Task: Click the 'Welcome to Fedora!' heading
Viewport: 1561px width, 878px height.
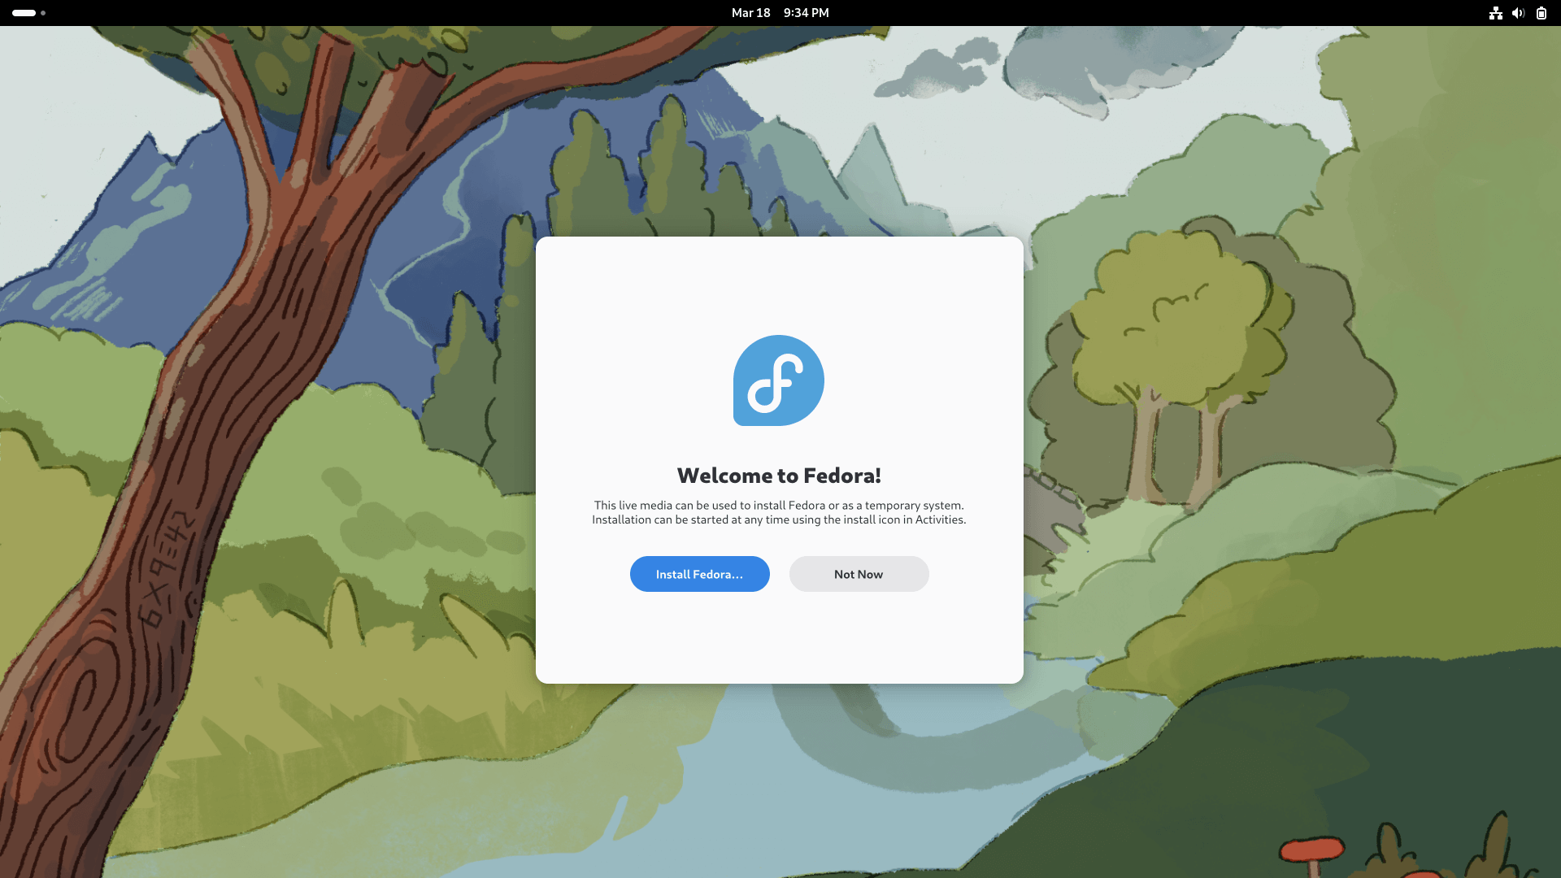Action: [x=779, y=476]
